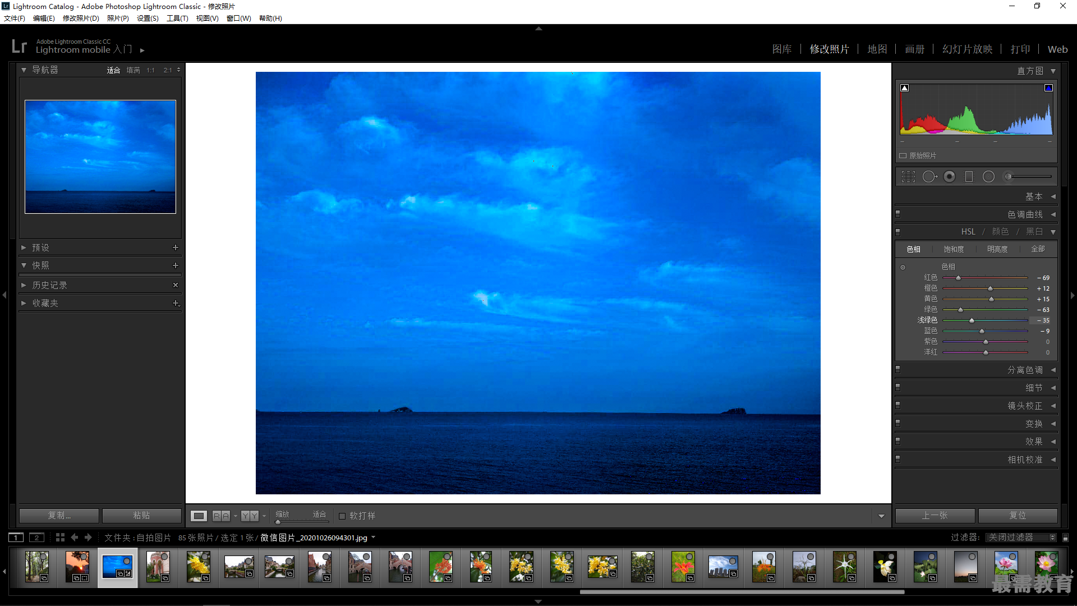Expand the 预设 panel
This screenshot has height=606, width=1077.
[x=24, y=247]
